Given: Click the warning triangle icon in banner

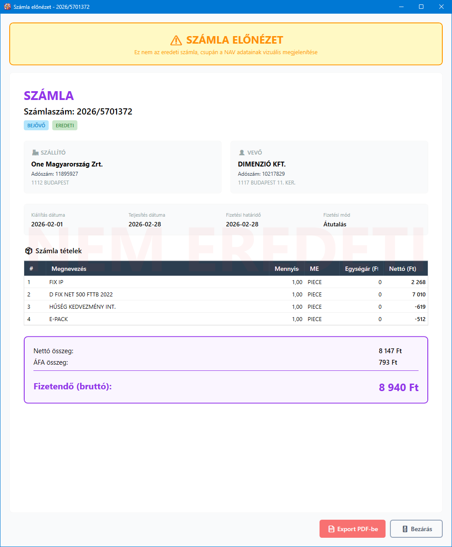Looking at the screenshot, I should [x=176, y=40].
